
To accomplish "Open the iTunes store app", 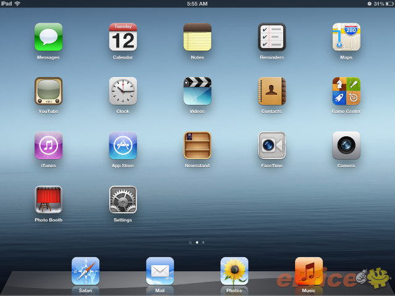I will pyautogui.click(x=48, y=146).
